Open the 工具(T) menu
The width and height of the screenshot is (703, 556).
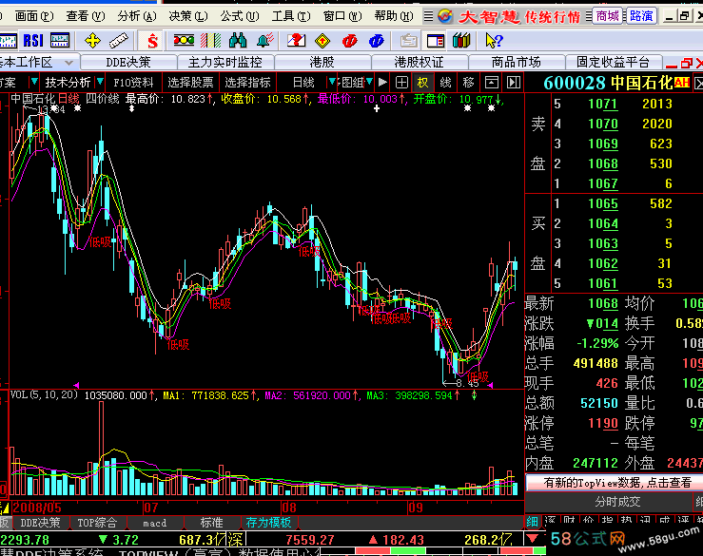point(291,16)
